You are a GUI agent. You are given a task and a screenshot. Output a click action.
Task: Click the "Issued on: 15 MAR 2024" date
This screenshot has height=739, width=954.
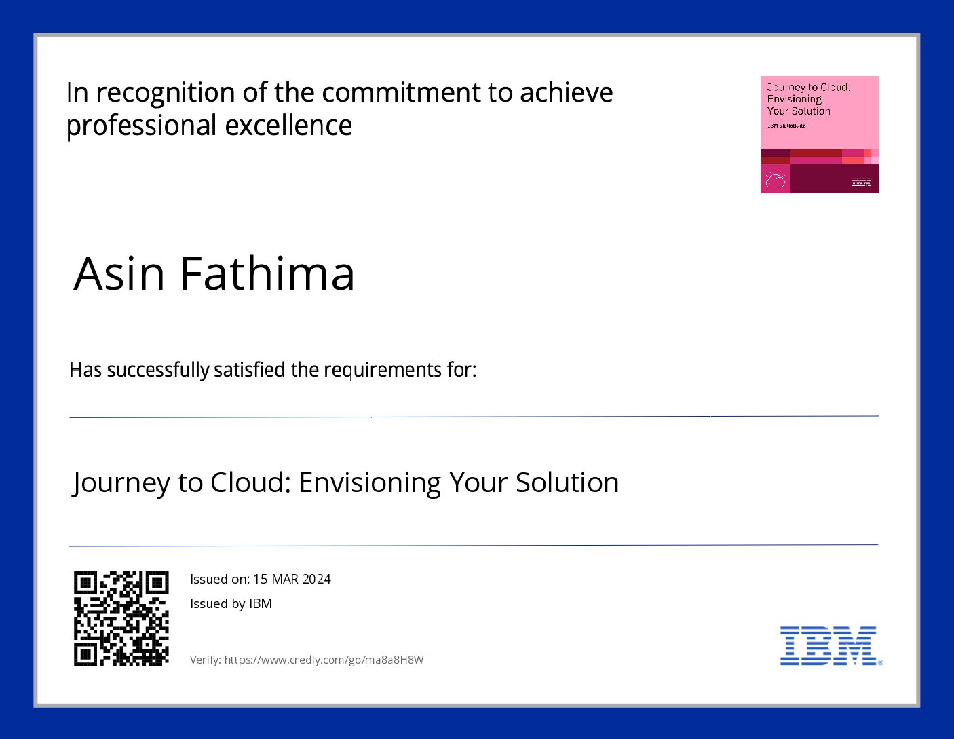click(x=260, y=579)
